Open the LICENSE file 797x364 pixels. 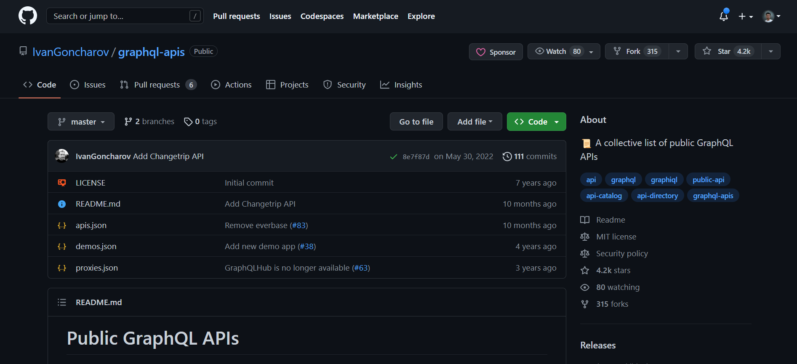[x=91, y=183]
